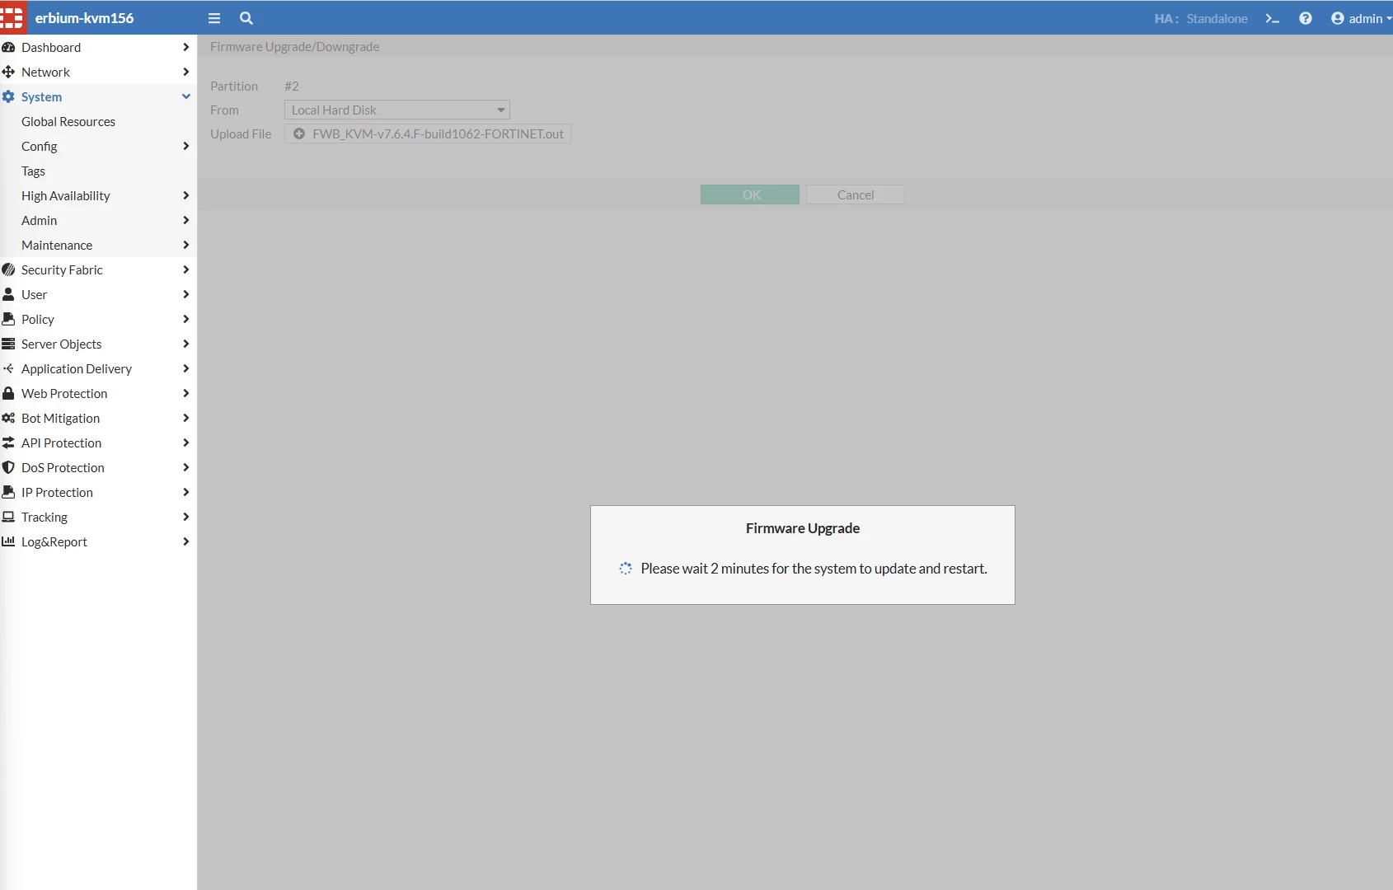Image resolution: width=1393 pixels, height=890 pixels.
Task: Open the admin account dropdown
Action: click(x=1362, y=18)
